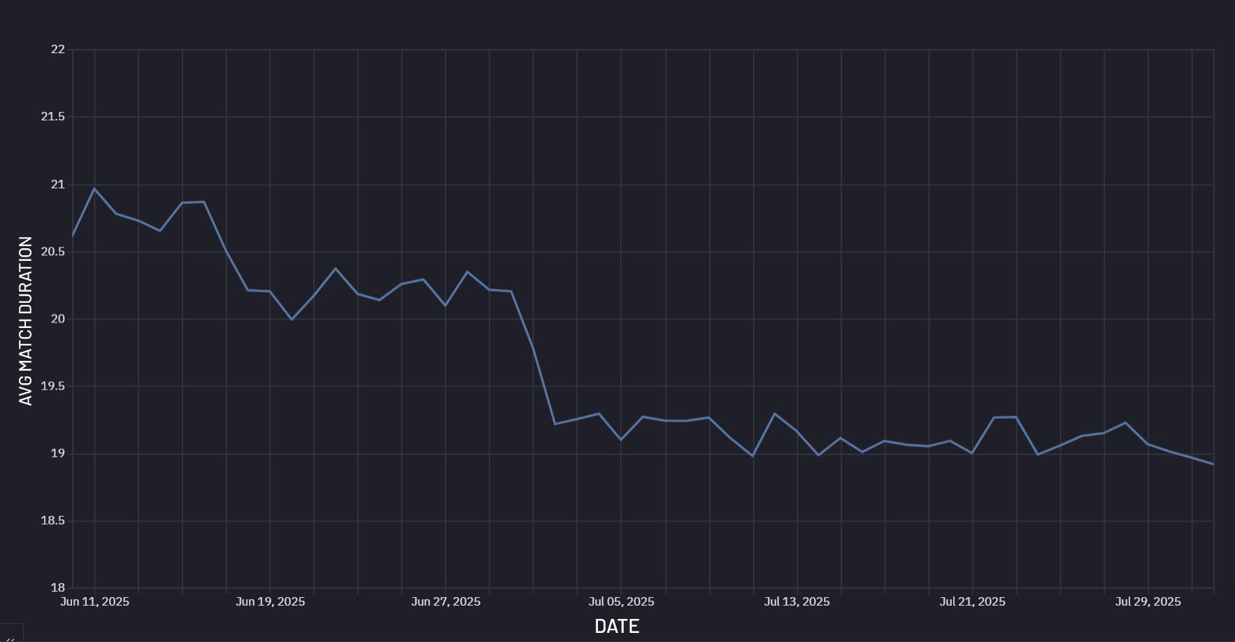This screenshot has height=642, width=1235.
Task: Click the 19.5 y-axis tick label
Action: [52, 387]
